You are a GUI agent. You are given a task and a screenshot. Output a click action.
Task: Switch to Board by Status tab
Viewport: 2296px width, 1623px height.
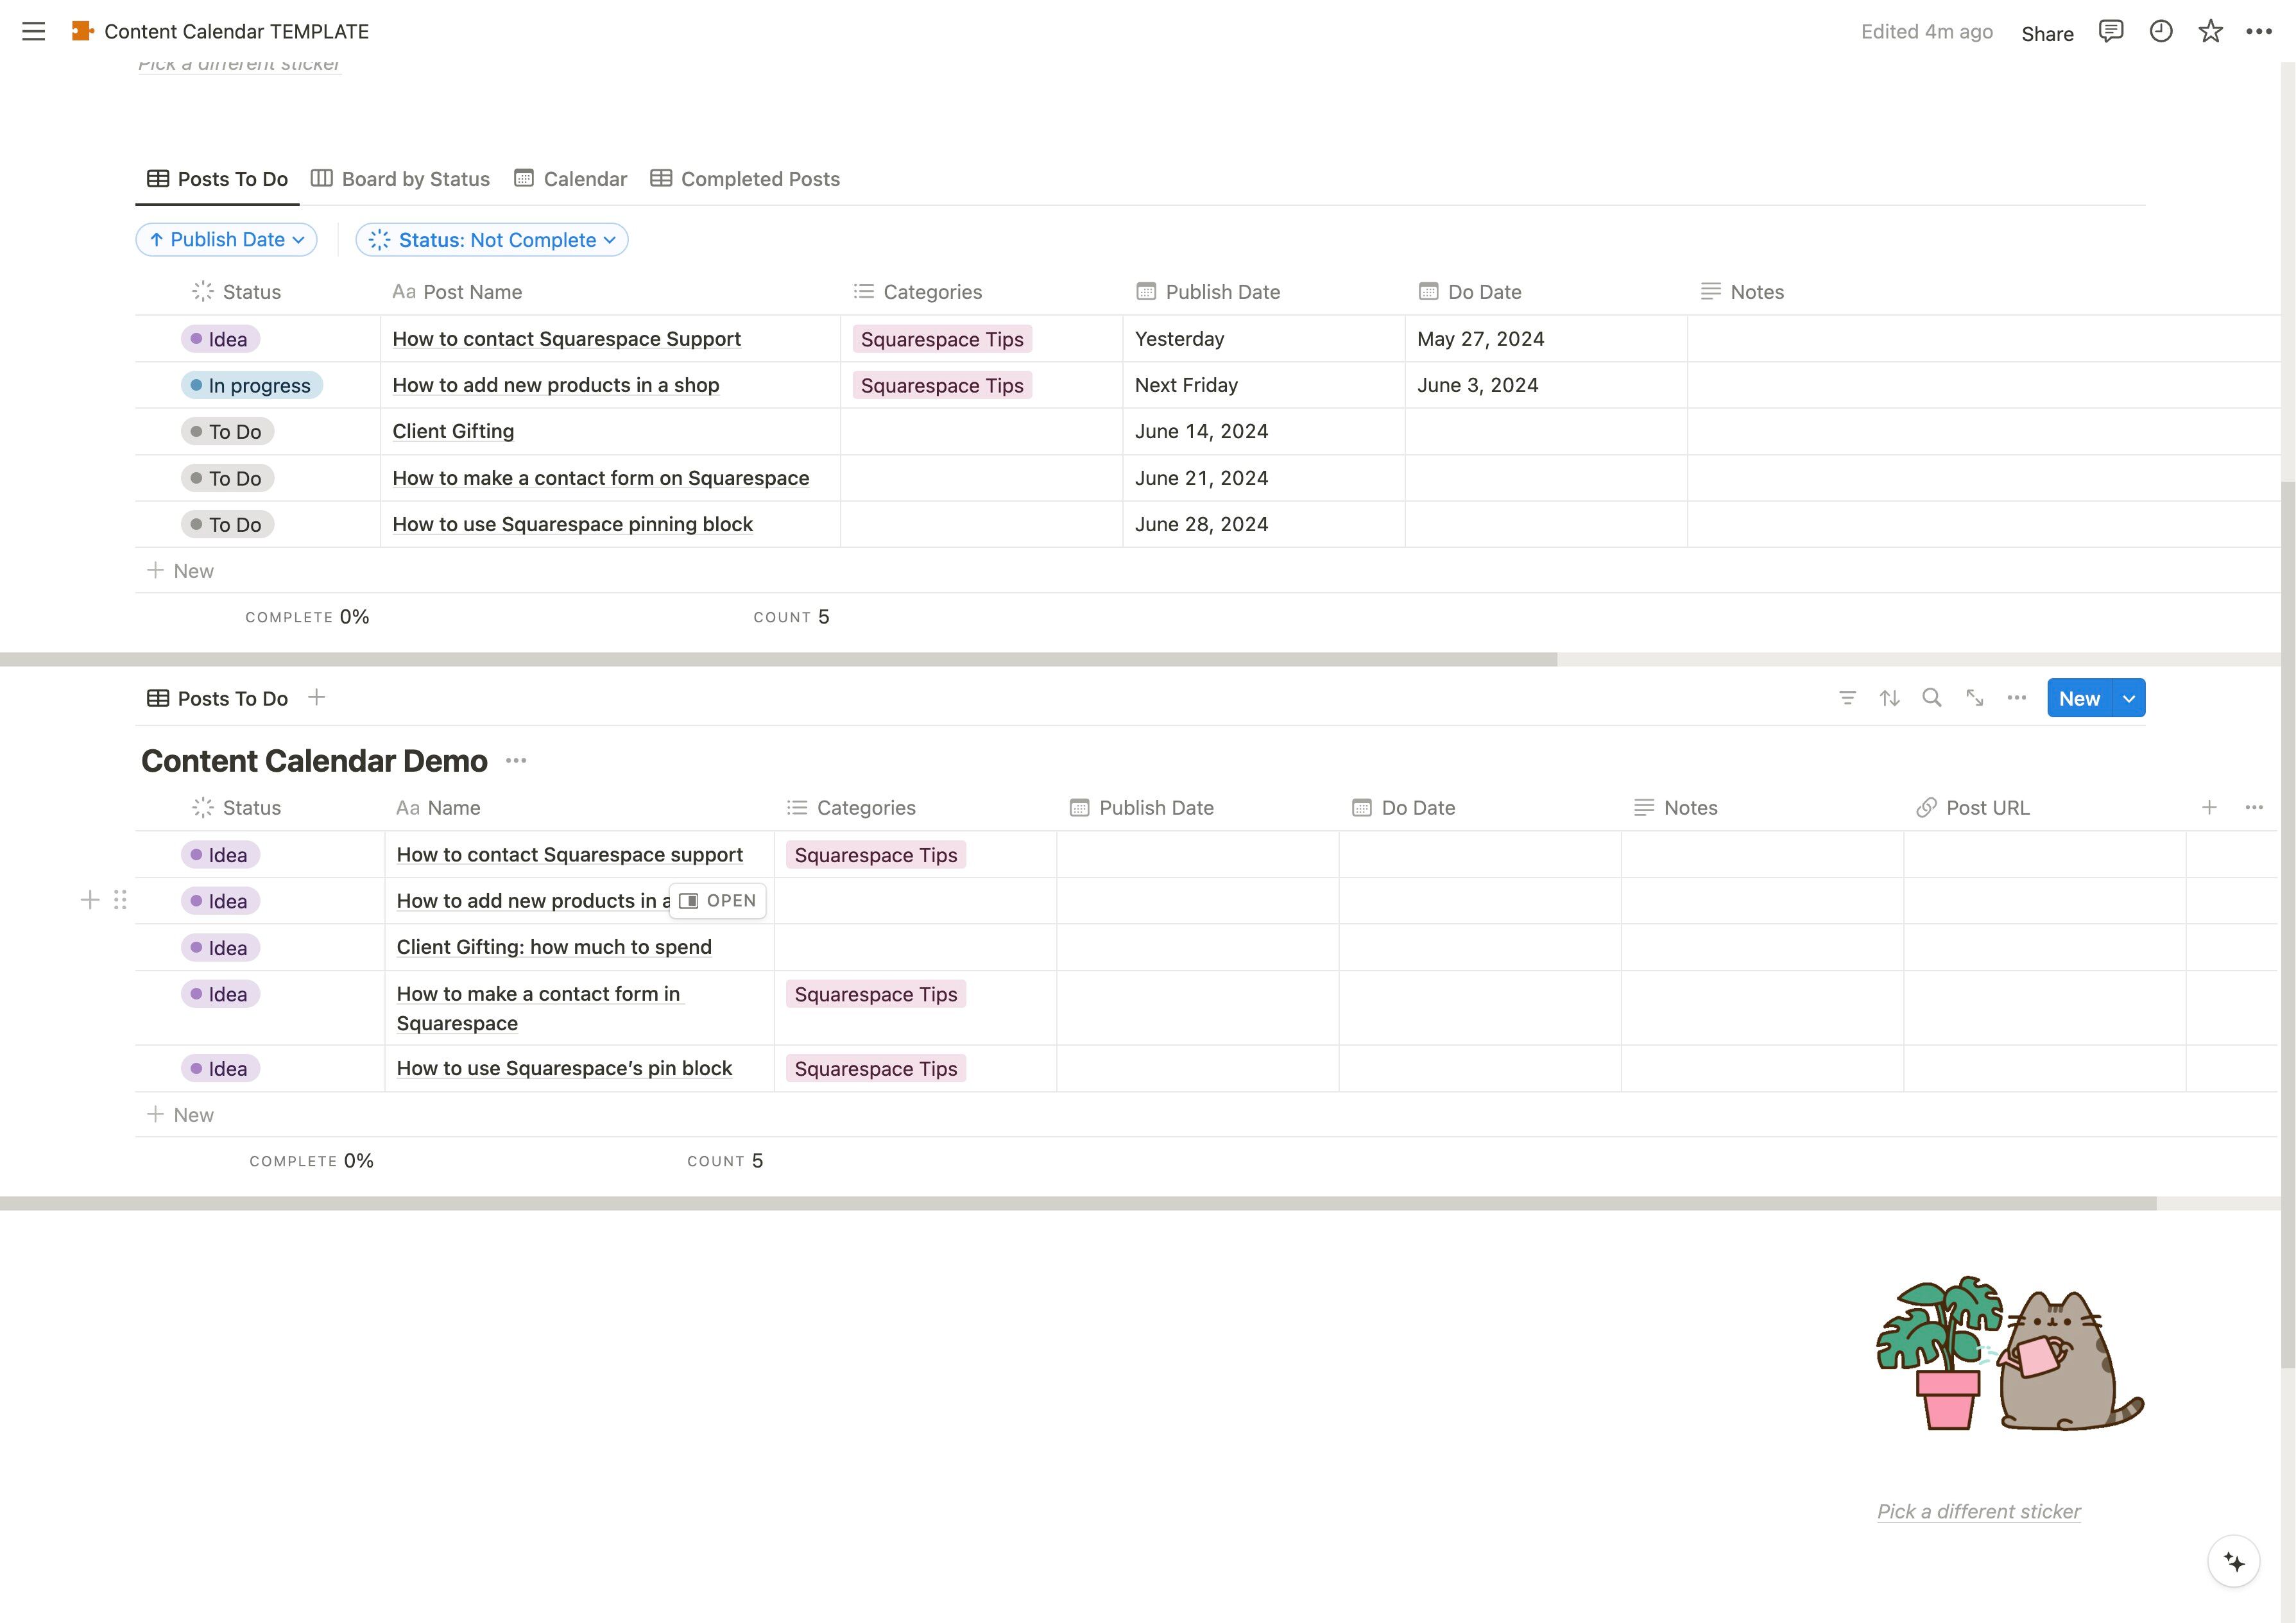tap(400, 179)
